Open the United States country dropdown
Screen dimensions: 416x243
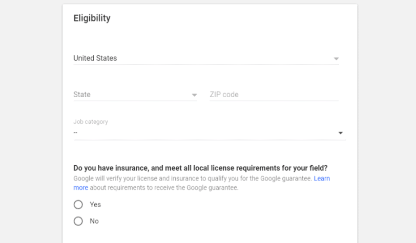(206, 58)
